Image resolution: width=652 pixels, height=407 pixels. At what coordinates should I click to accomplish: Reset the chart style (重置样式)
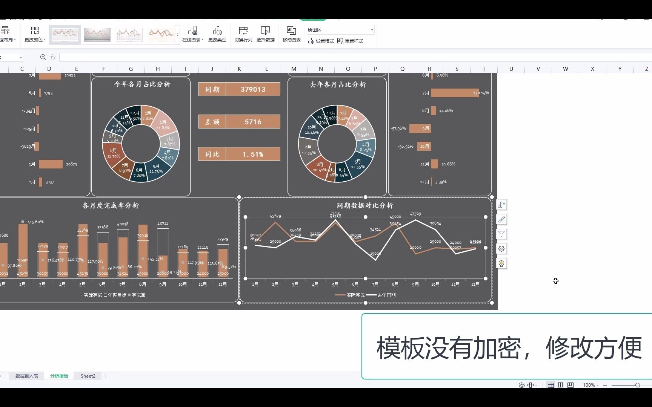[x=350, y=41]
